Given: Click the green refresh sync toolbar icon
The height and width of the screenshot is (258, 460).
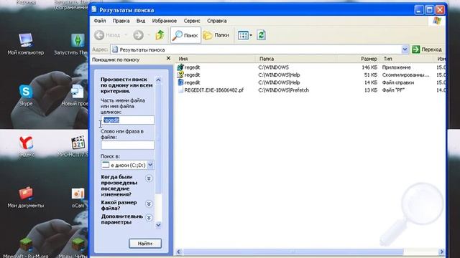Looking at the screenshot, I should (x=261, y=35).
